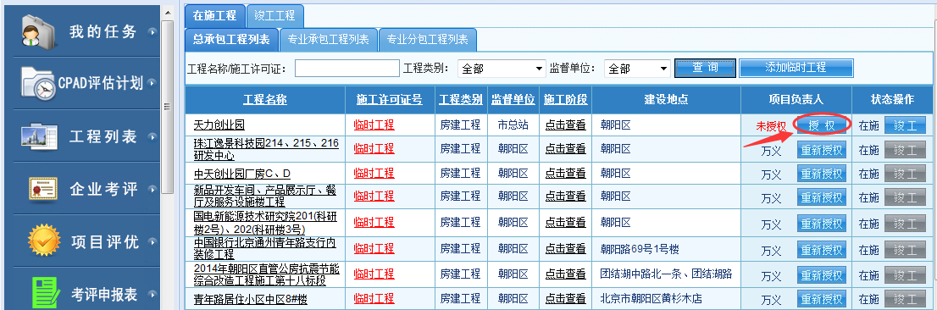
Task: Switch to the 在施工程 tab
Action: tap(215, 15)
